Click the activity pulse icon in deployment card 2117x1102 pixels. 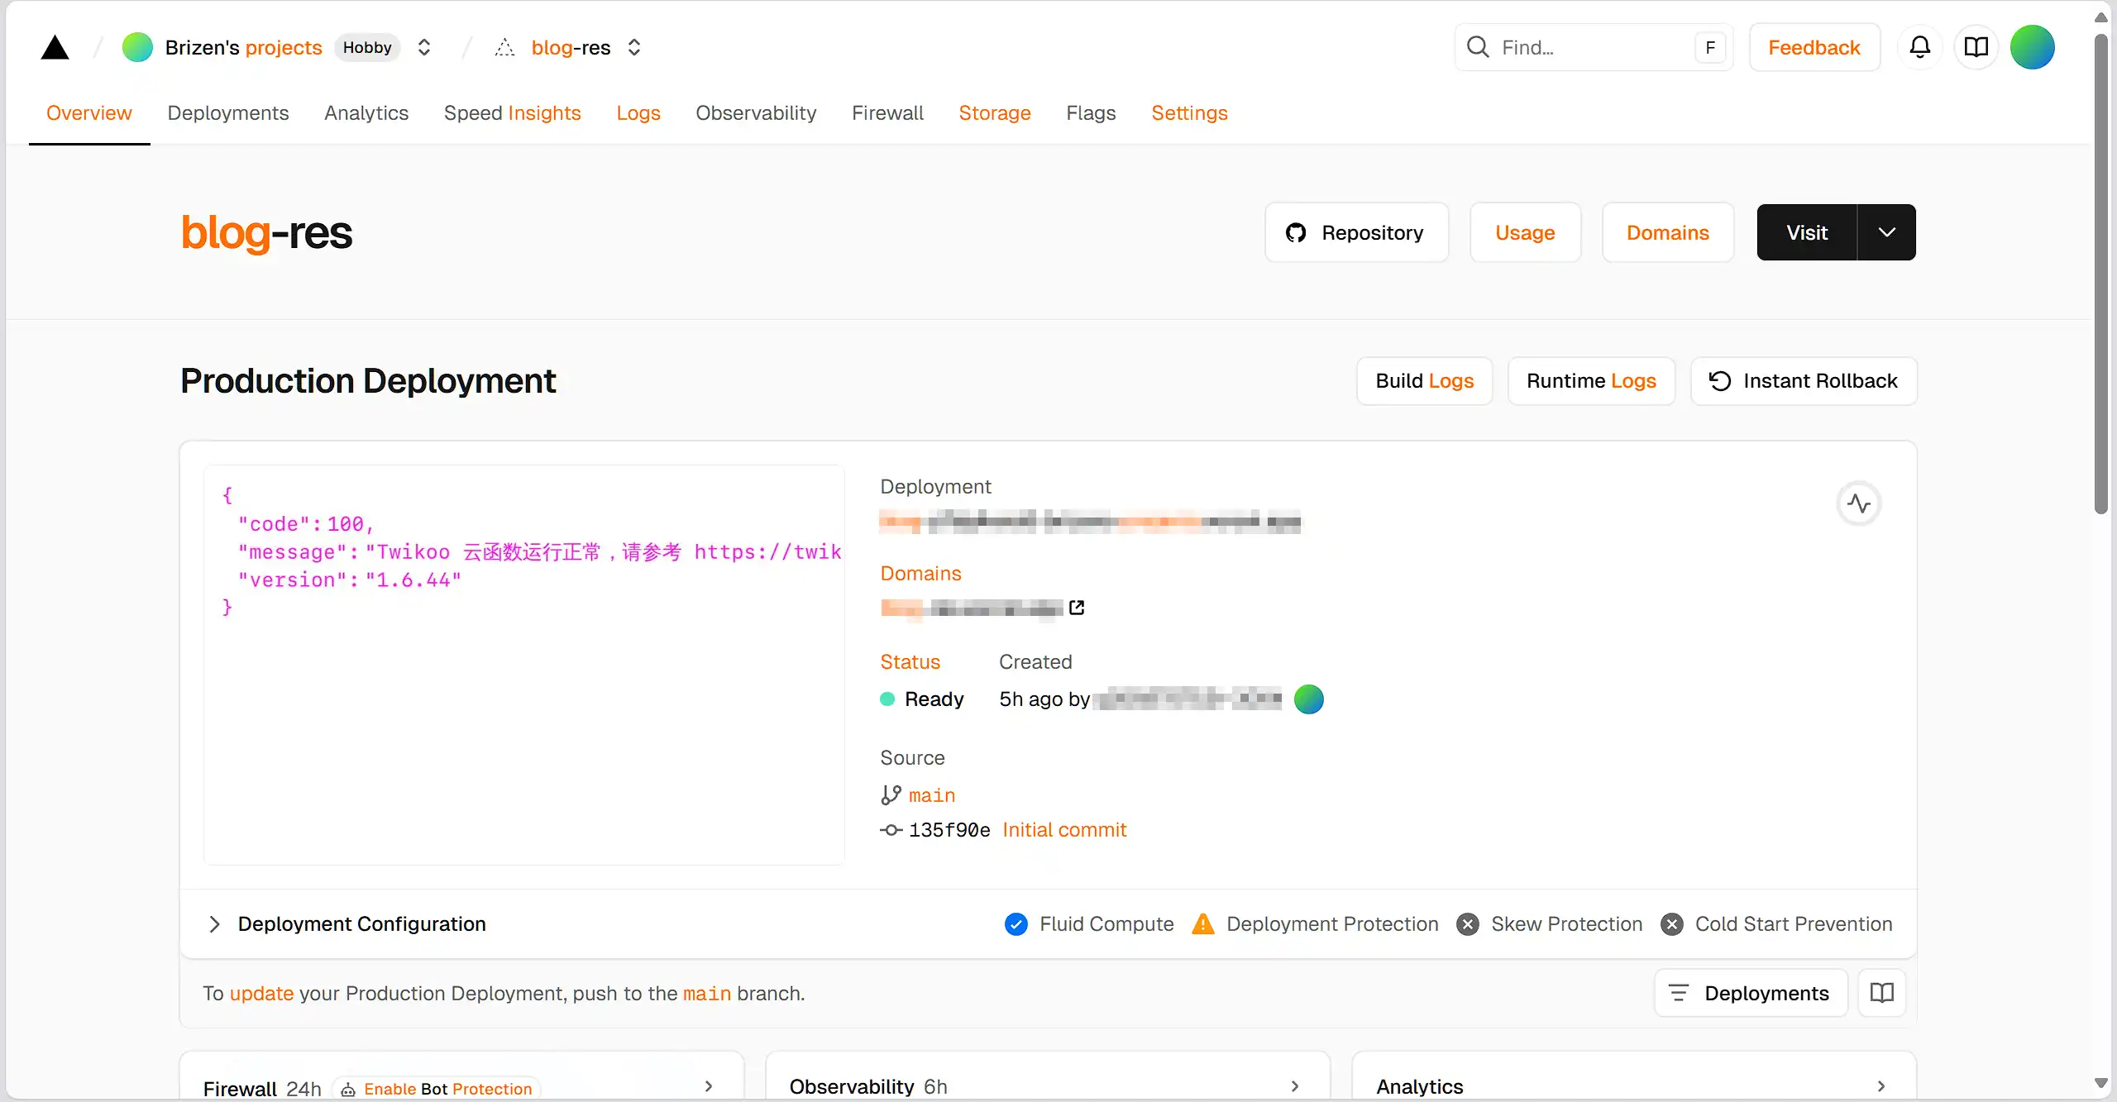click(1859, 503)
